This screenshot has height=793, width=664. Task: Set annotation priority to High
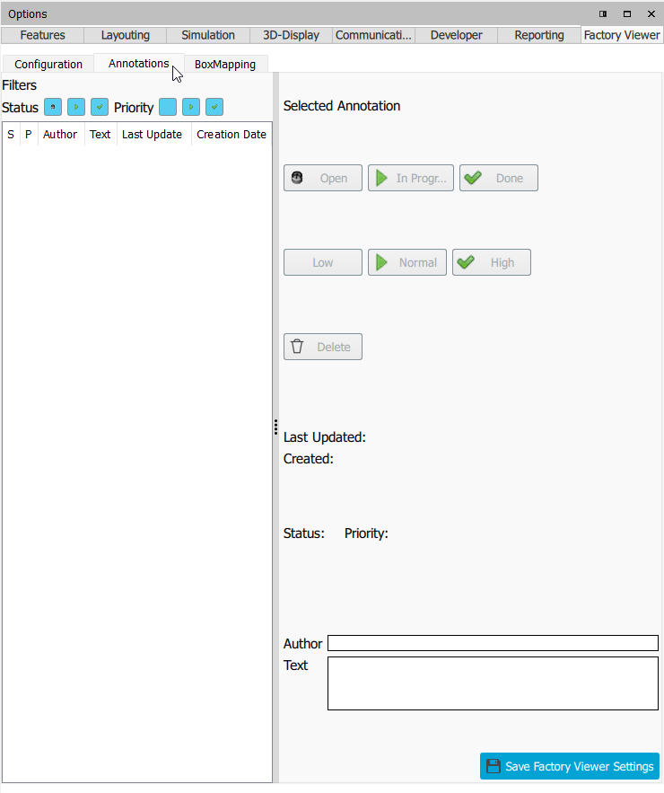click(492, 262)
